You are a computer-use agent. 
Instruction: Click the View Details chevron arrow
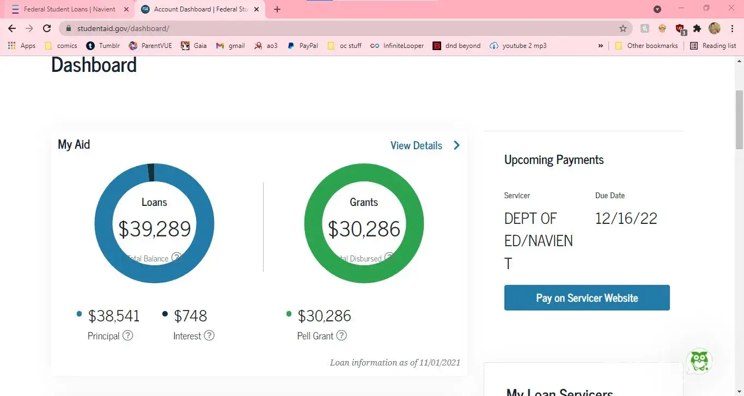point(456,145)
